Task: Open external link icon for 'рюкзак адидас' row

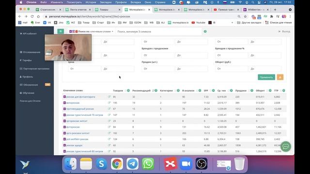Action: point(109,145)
